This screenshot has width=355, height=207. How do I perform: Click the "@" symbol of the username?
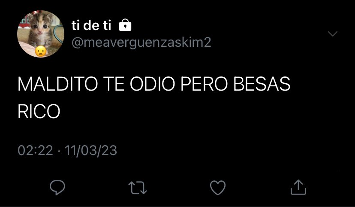click(x=77, y=43)
